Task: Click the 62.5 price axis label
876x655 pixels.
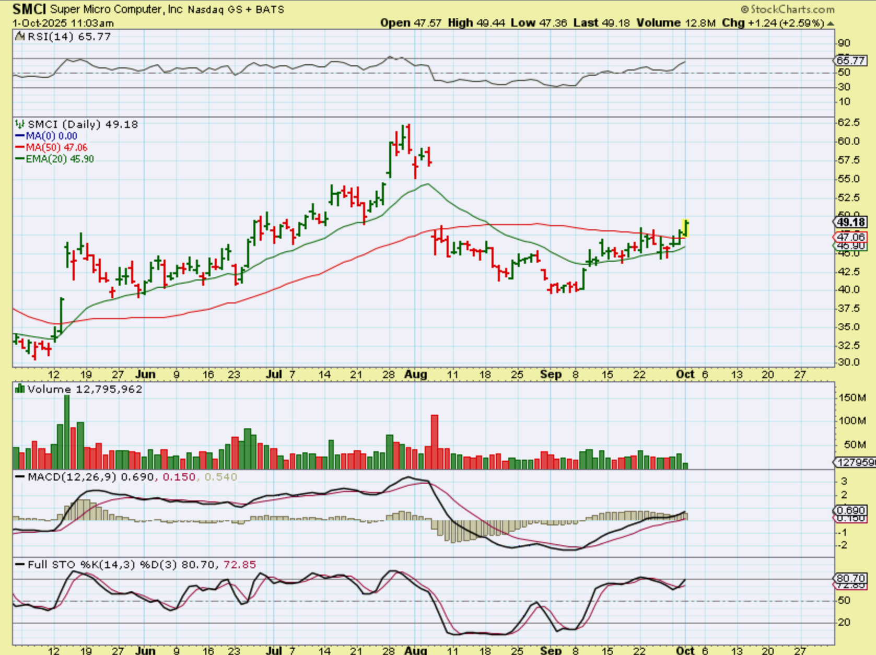Action: (849, 122)
